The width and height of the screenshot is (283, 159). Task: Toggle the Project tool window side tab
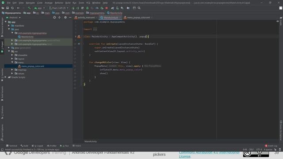coord(2,47)
